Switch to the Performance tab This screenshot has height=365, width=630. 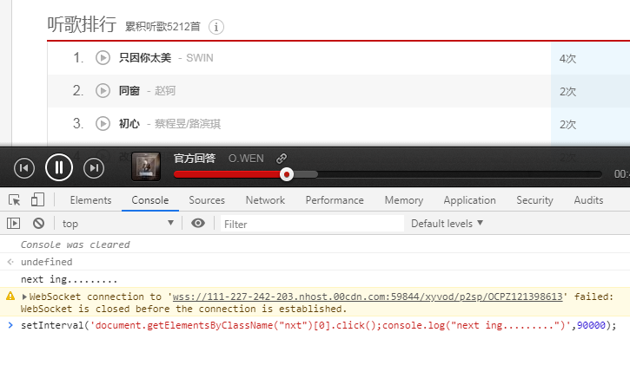coord(335,200)
